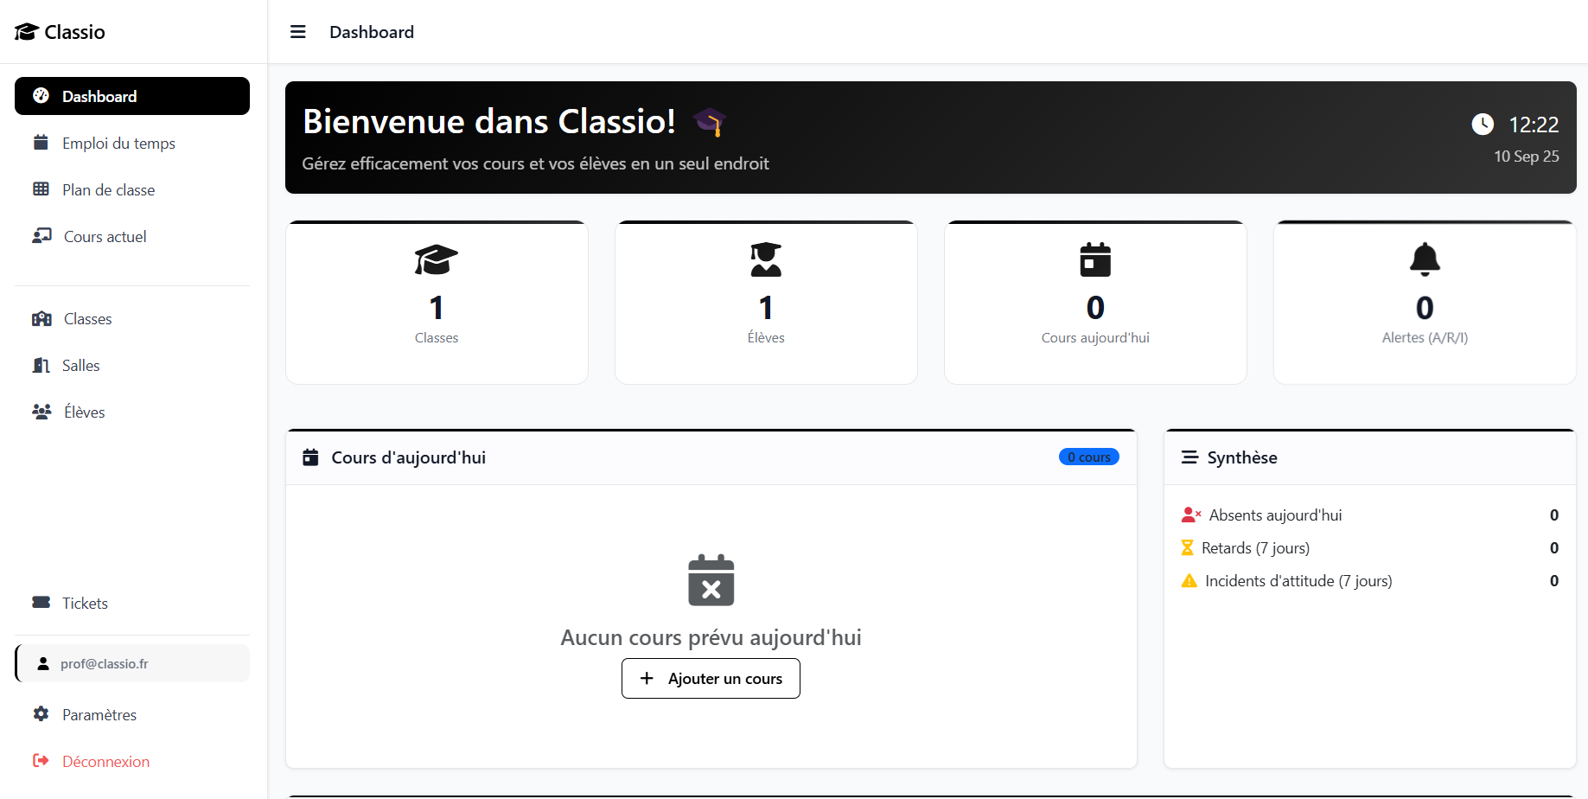The width and height of the screenshot is (1588, 799).
Task: Click the Classio graduation cap logo
Action: [x=27, y=32]
